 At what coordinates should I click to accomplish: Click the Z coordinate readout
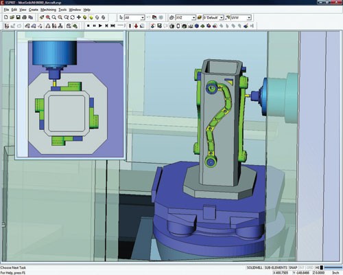tap(319, 273)
